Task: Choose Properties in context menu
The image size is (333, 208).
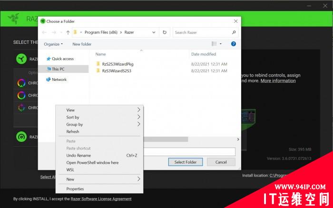Action: coord(99,188)
